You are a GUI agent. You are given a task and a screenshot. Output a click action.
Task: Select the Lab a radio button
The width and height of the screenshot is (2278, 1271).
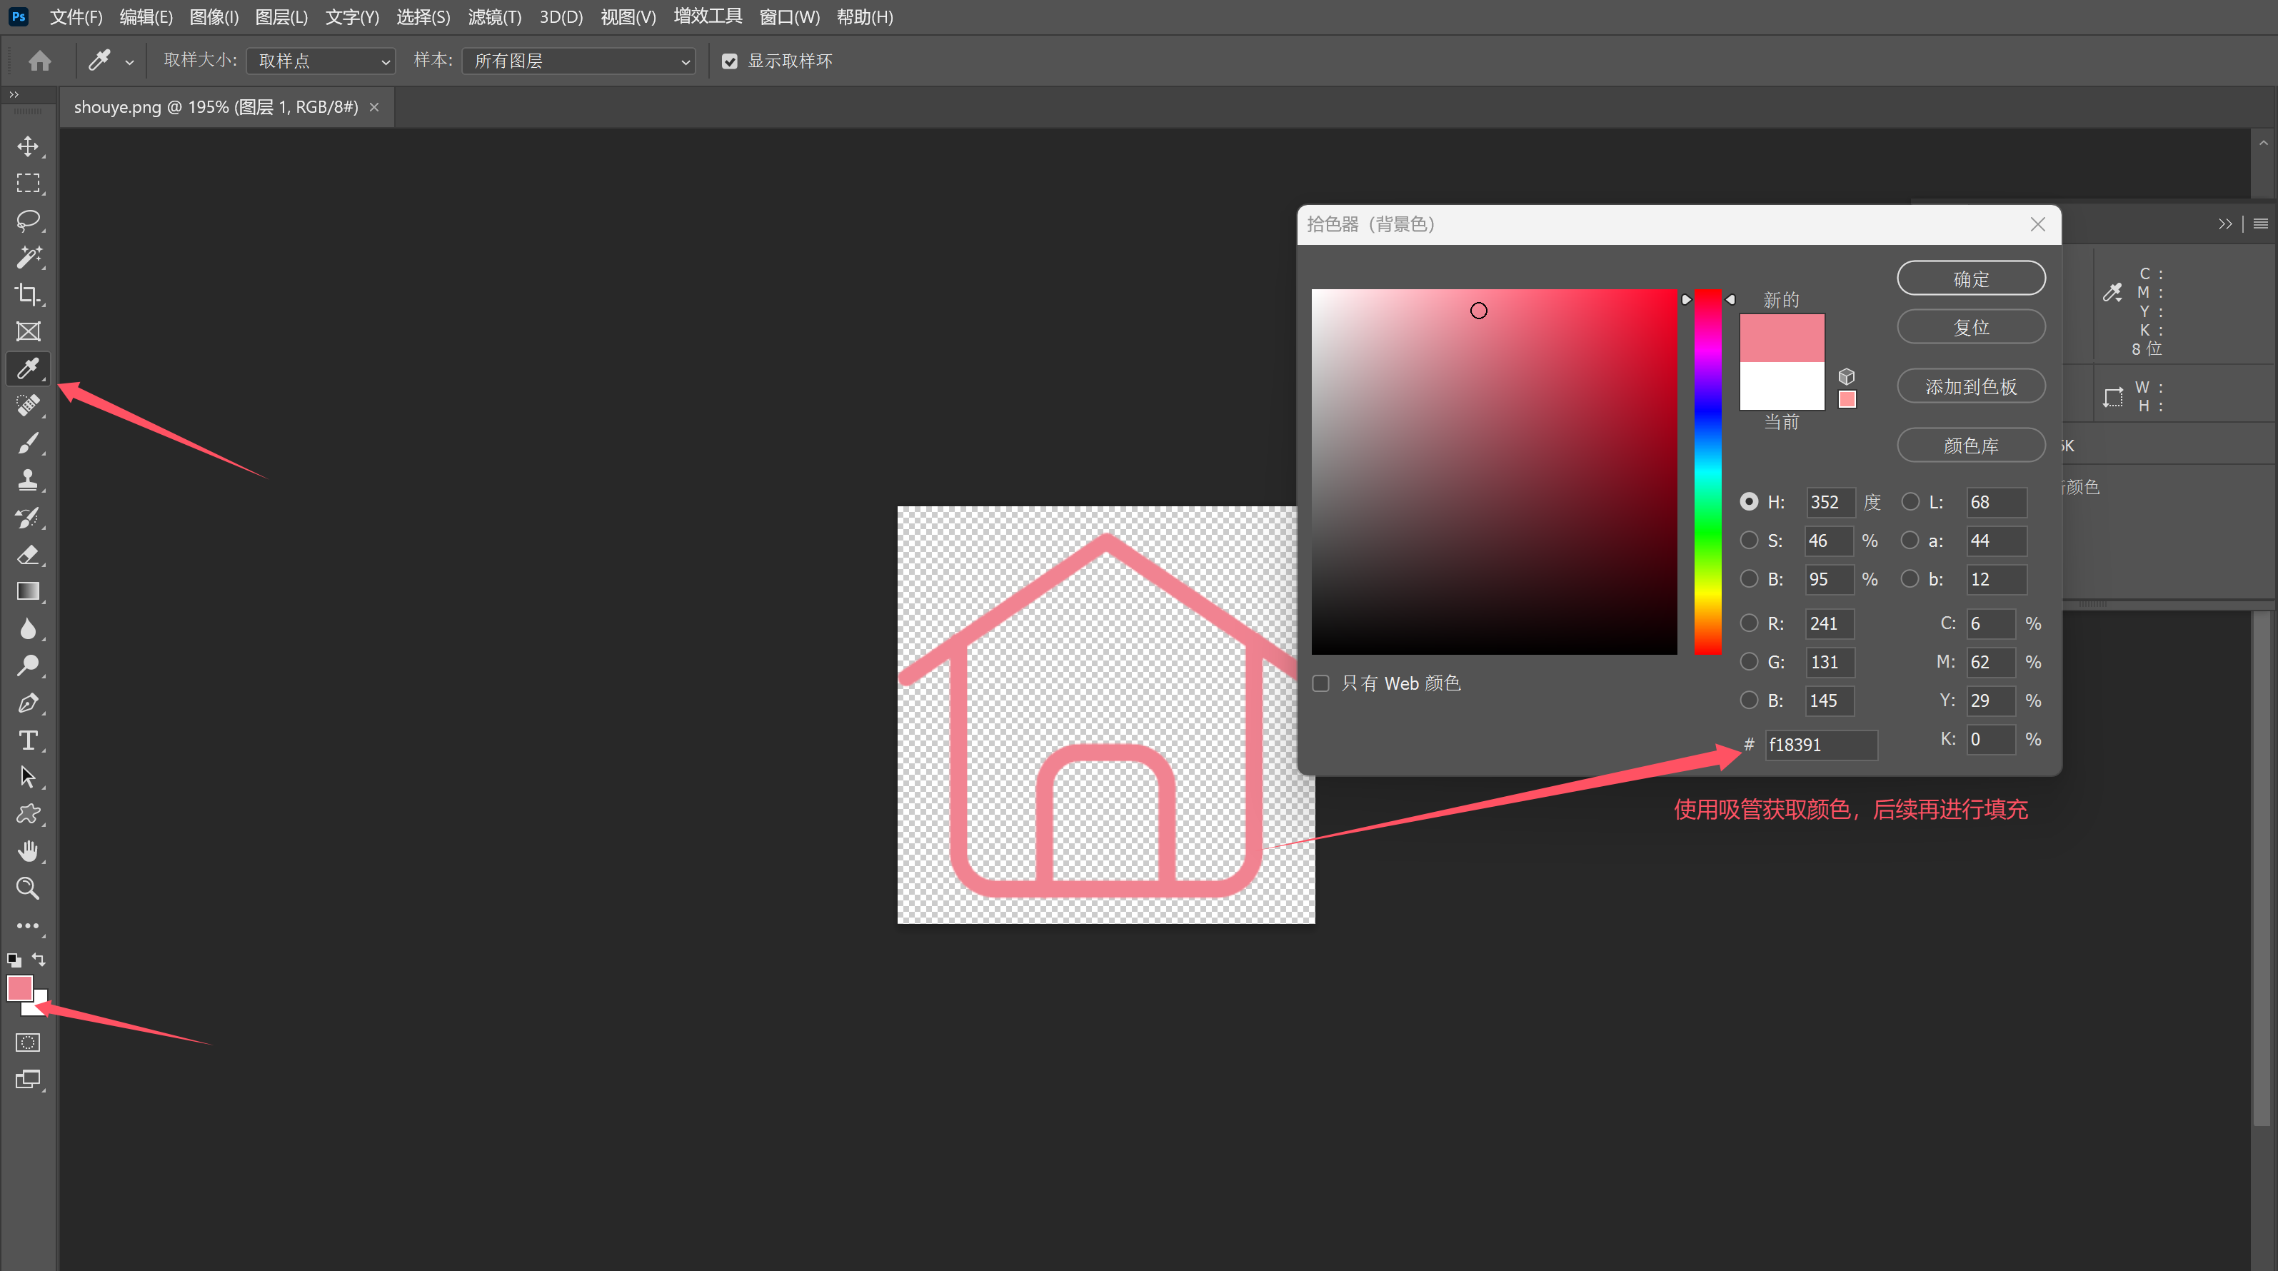click(1910, 541)
